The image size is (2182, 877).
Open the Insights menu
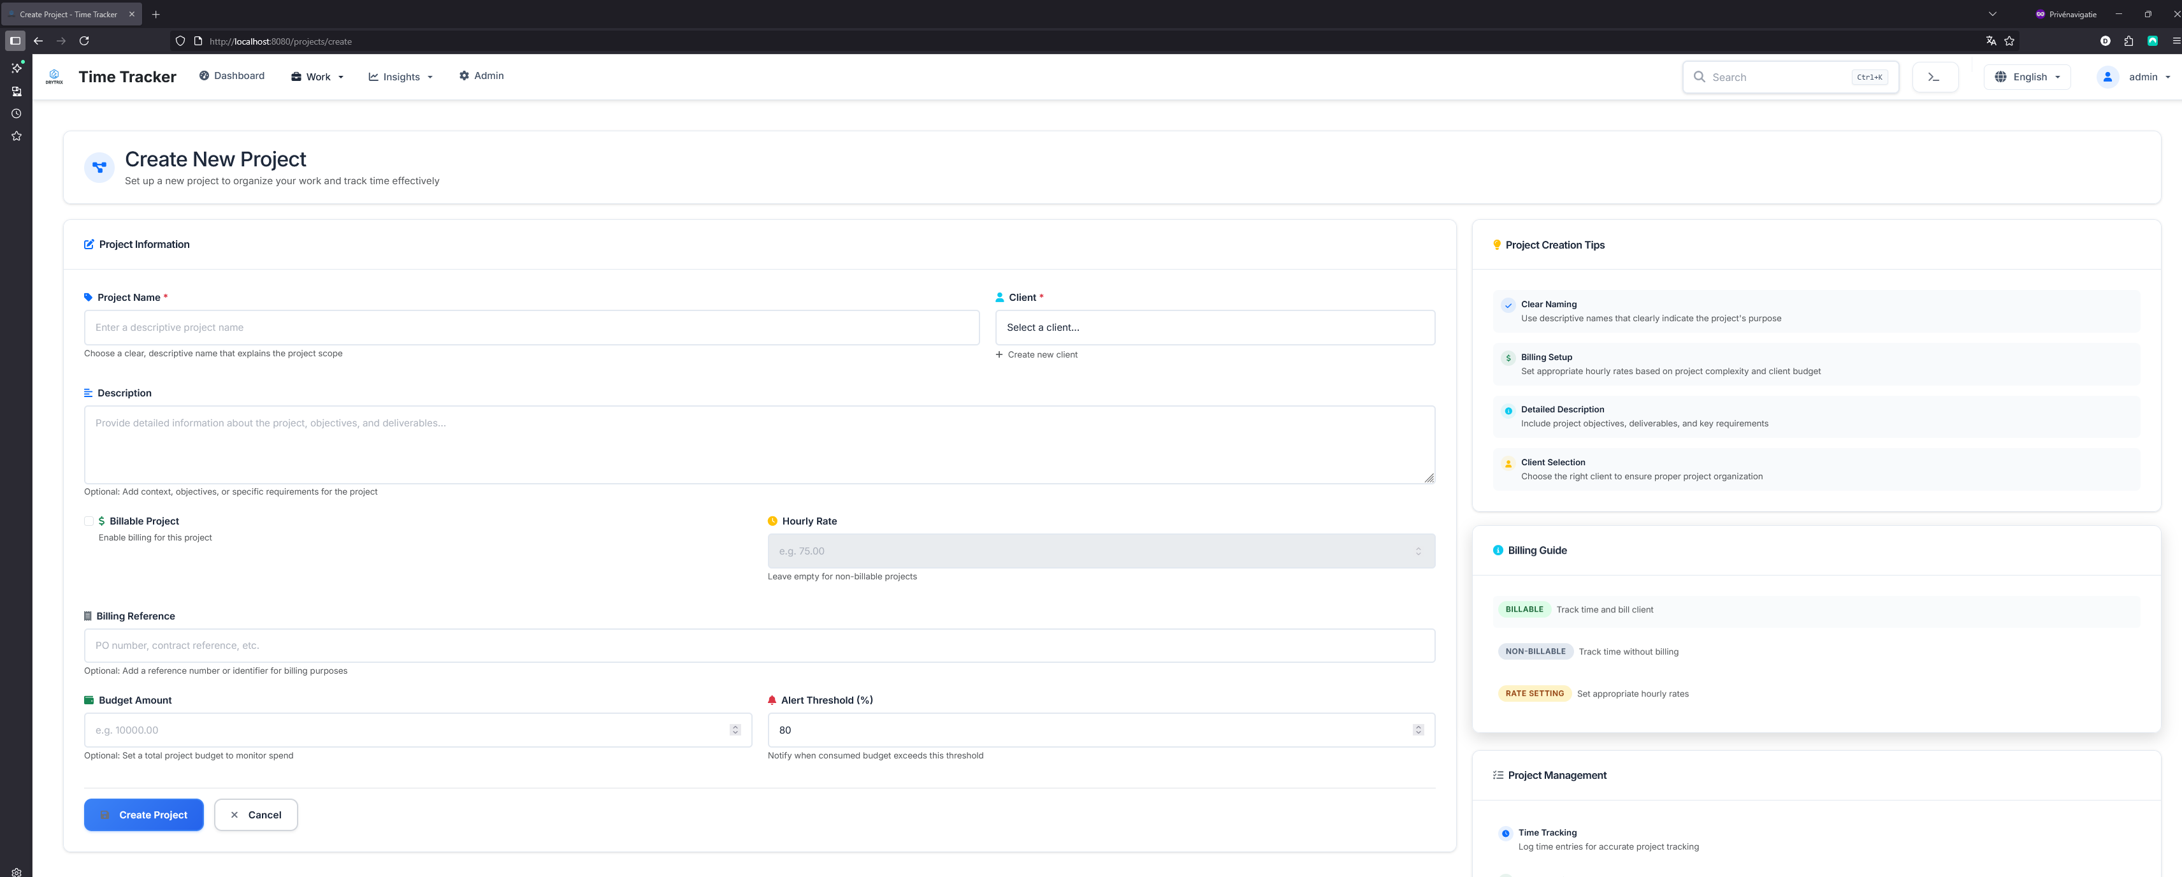401,77
